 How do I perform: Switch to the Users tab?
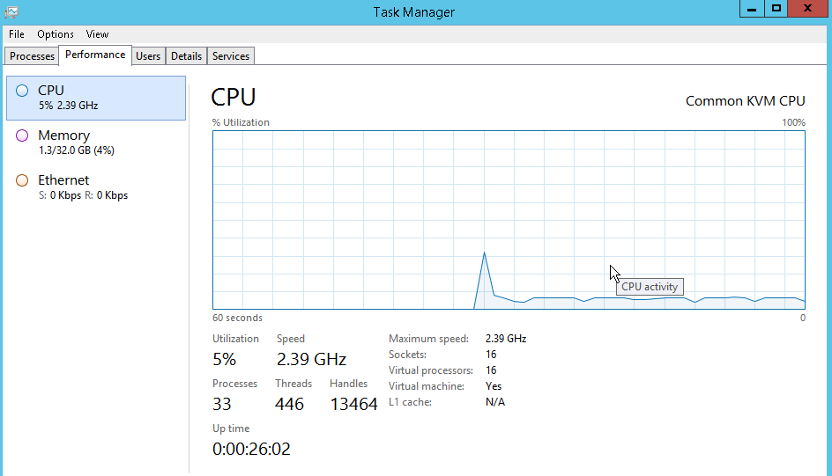pos(148,56)
